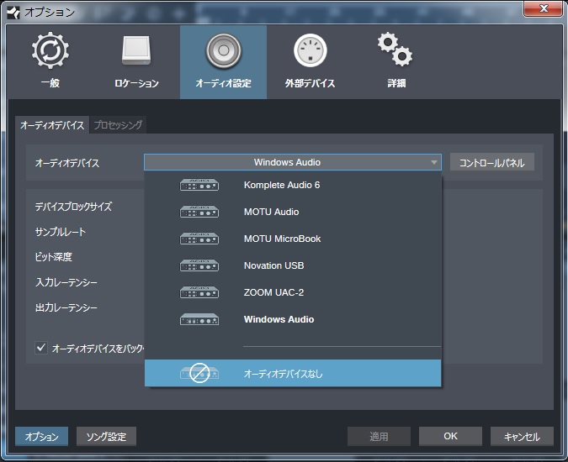Click the 適用 apply button

[379, 436]
